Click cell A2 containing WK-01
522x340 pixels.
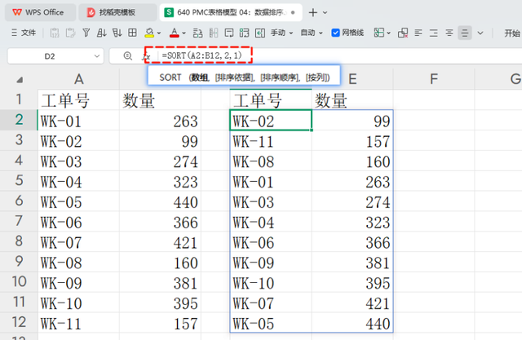pos(78,120)
